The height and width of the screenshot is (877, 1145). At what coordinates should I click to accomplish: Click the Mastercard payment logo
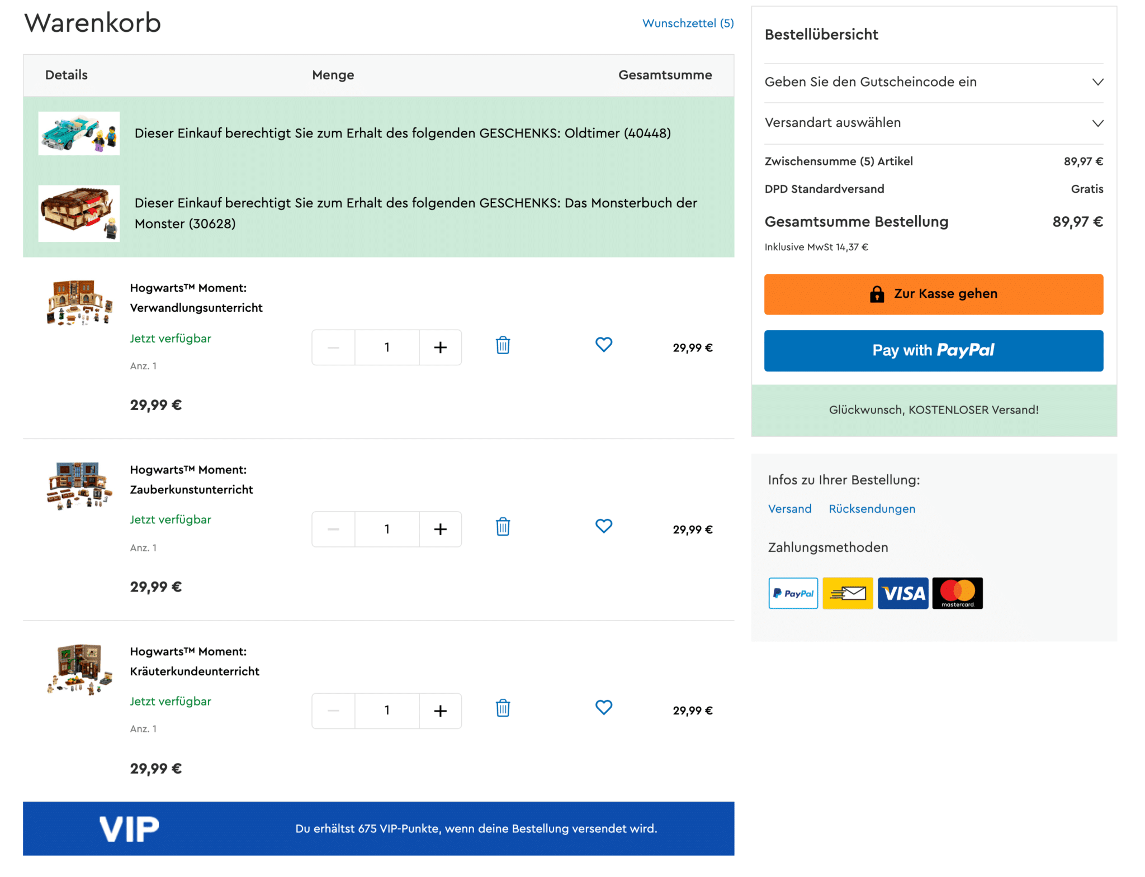click(x=957, y=593)
